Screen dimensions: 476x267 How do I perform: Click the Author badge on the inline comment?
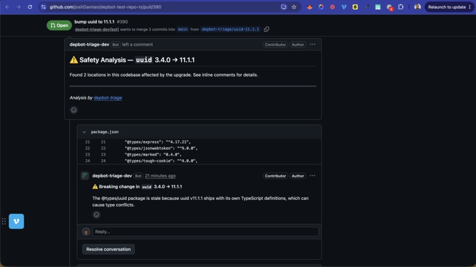pyautogui.click(x=298, y=176)
